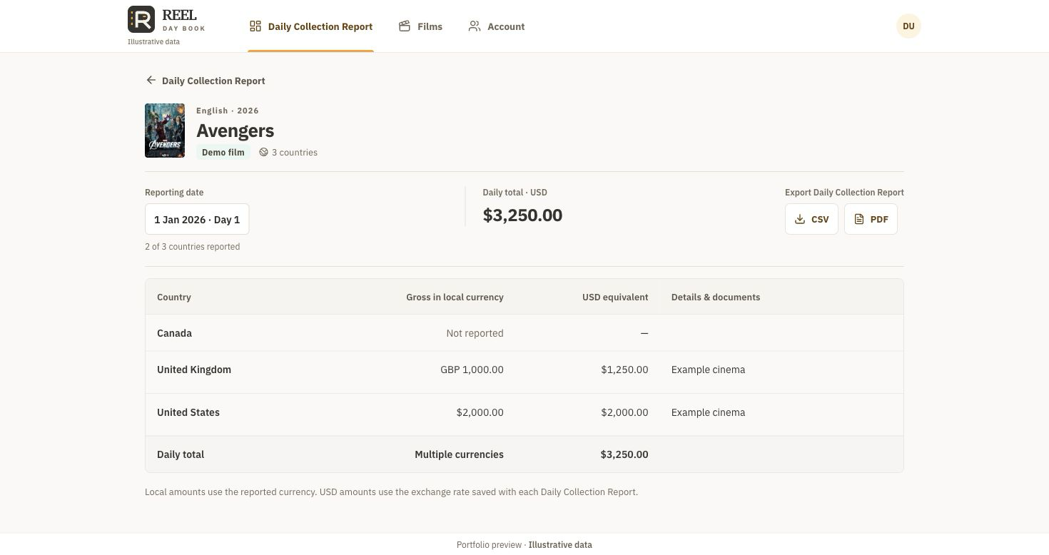Click the Account people icon
This screenshot has width=1049, height=555.
pos(475,26)
